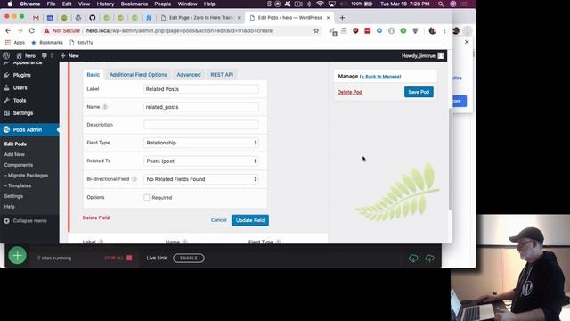
Task: Open the Gmail pinned tab
Action: [36, 18]
